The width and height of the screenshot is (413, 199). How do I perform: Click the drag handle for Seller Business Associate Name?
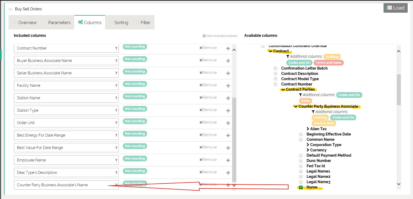[228, 73]
